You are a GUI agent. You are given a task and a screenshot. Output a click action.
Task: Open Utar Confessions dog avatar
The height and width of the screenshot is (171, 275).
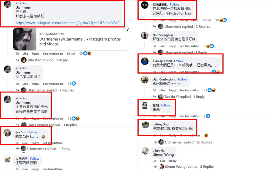[x=145, y=80]
